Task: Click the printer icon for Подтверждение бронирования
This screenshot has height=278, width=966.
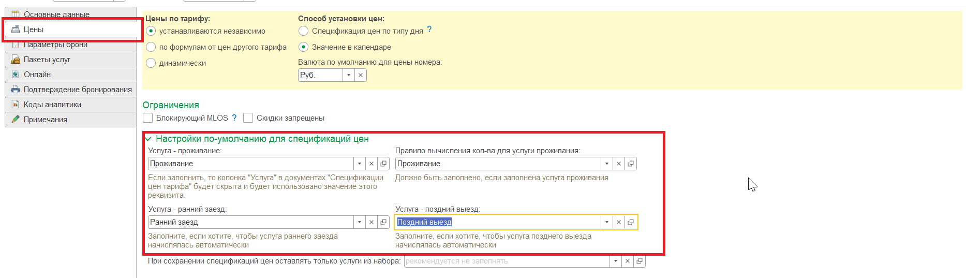Action: coord(16,90)
